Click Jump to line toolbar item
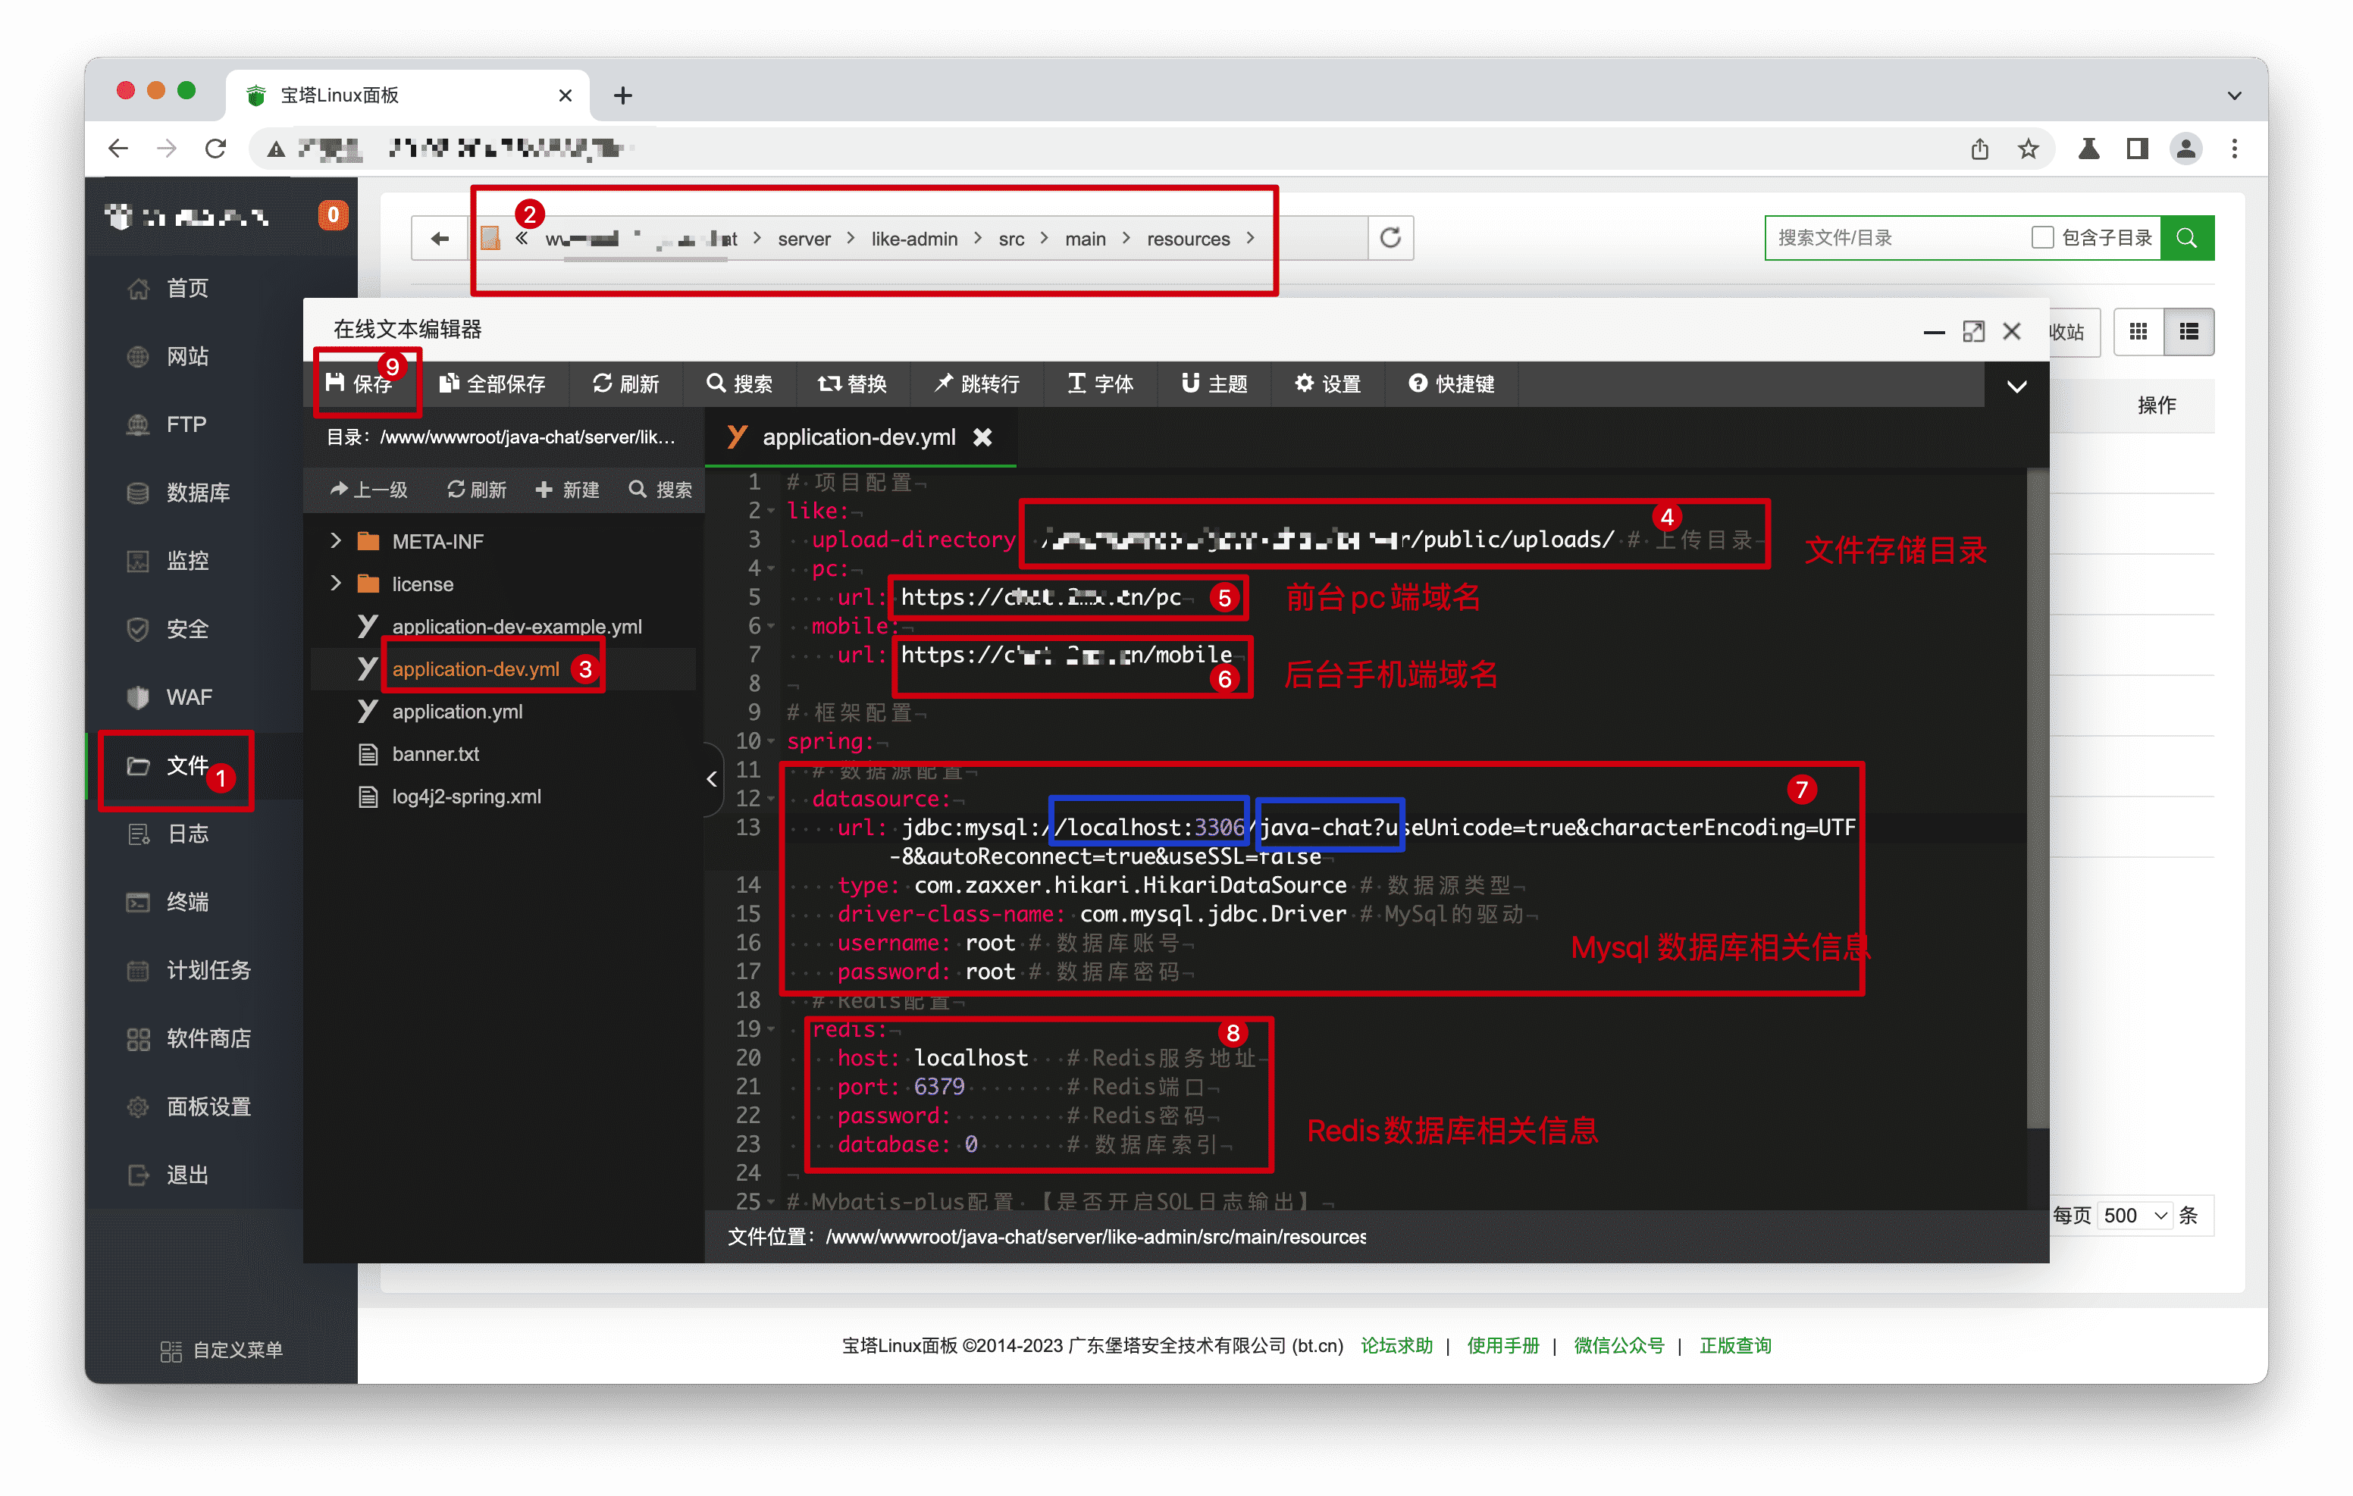 [x=976, y=383]
